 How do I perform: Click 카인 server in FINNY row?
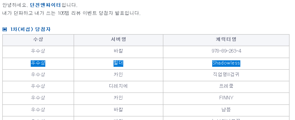118,98
